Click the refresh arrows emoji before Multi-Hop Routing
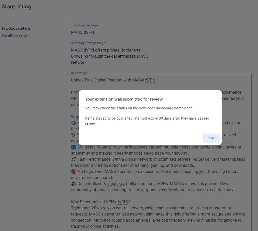The width and height of the screenshot is (258, 231). pyautogui.click(x=74, y=147)
